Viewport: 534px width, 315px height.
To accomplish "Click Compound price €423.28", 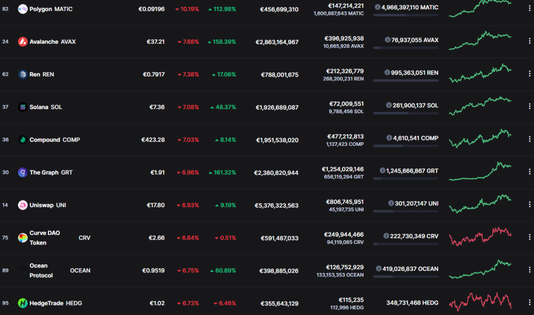I will click(x=153, y=140).
